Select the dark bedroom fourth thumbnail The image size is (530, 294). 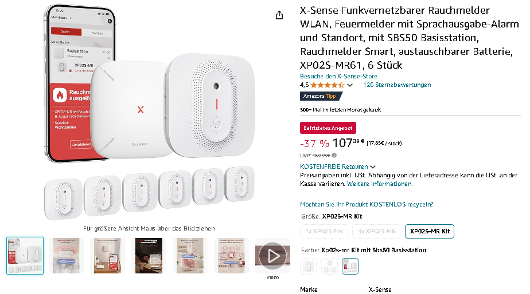coord(149,256)
